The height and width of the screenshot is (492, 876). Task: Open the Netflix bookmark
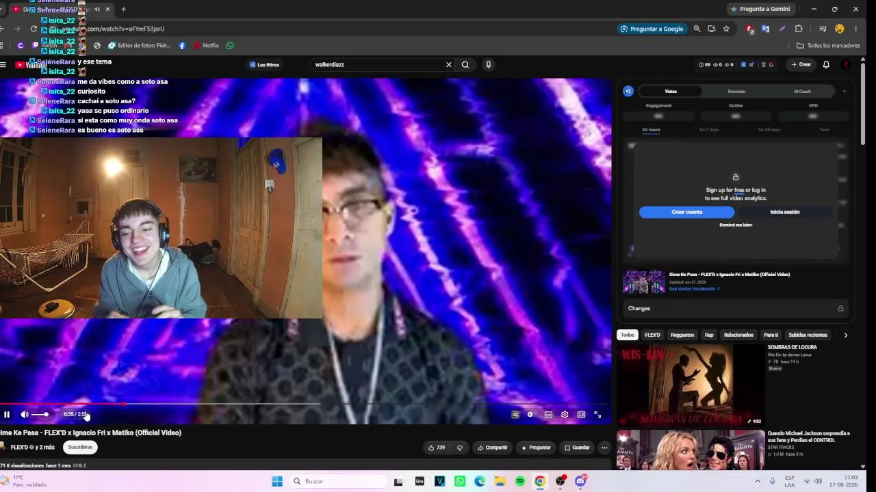pos(206,46)
